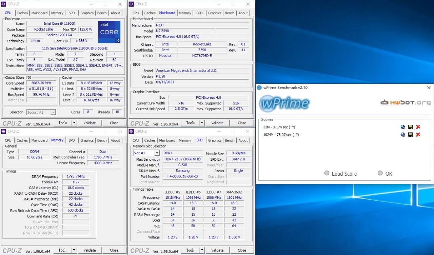
Task: Save the 32M score with floppy icon
Action: point(411,127)
